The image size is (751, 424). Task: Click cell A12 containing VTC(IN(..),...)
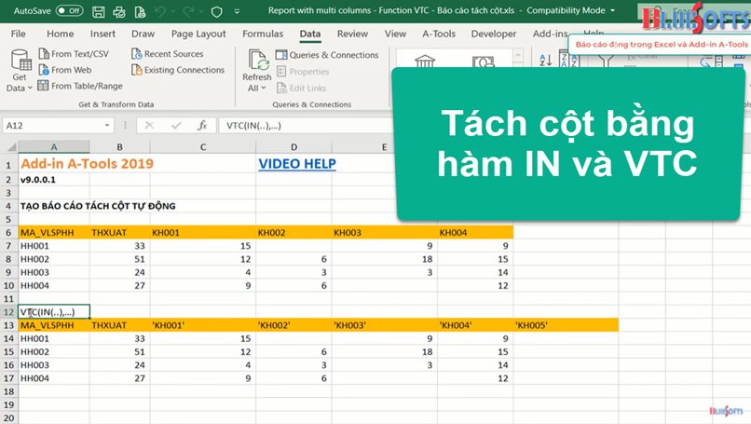(x=54, y=312)
